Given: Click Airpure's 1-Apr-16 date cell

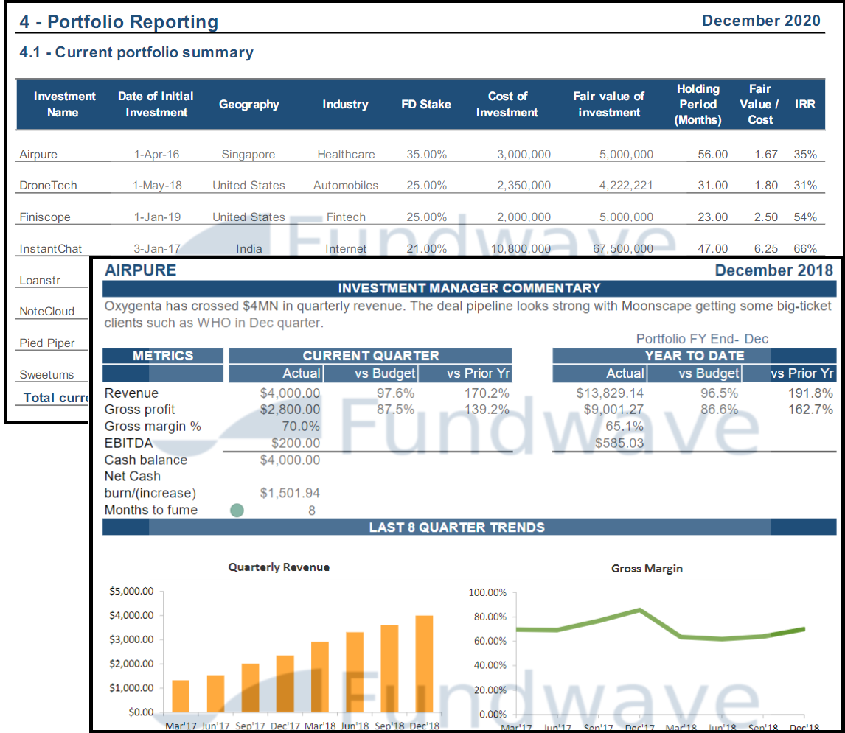Looking at the screenshot, I should pos(157,155).
